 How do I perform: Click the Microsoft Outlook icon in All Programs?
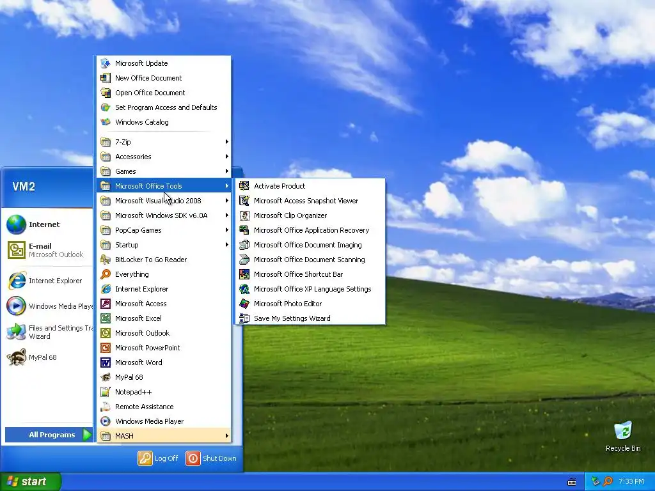[106, 333]
